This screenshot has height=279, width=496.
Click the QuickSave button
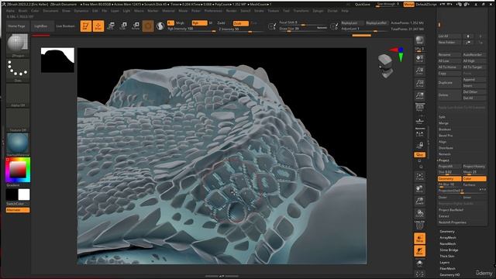[363, 5]
